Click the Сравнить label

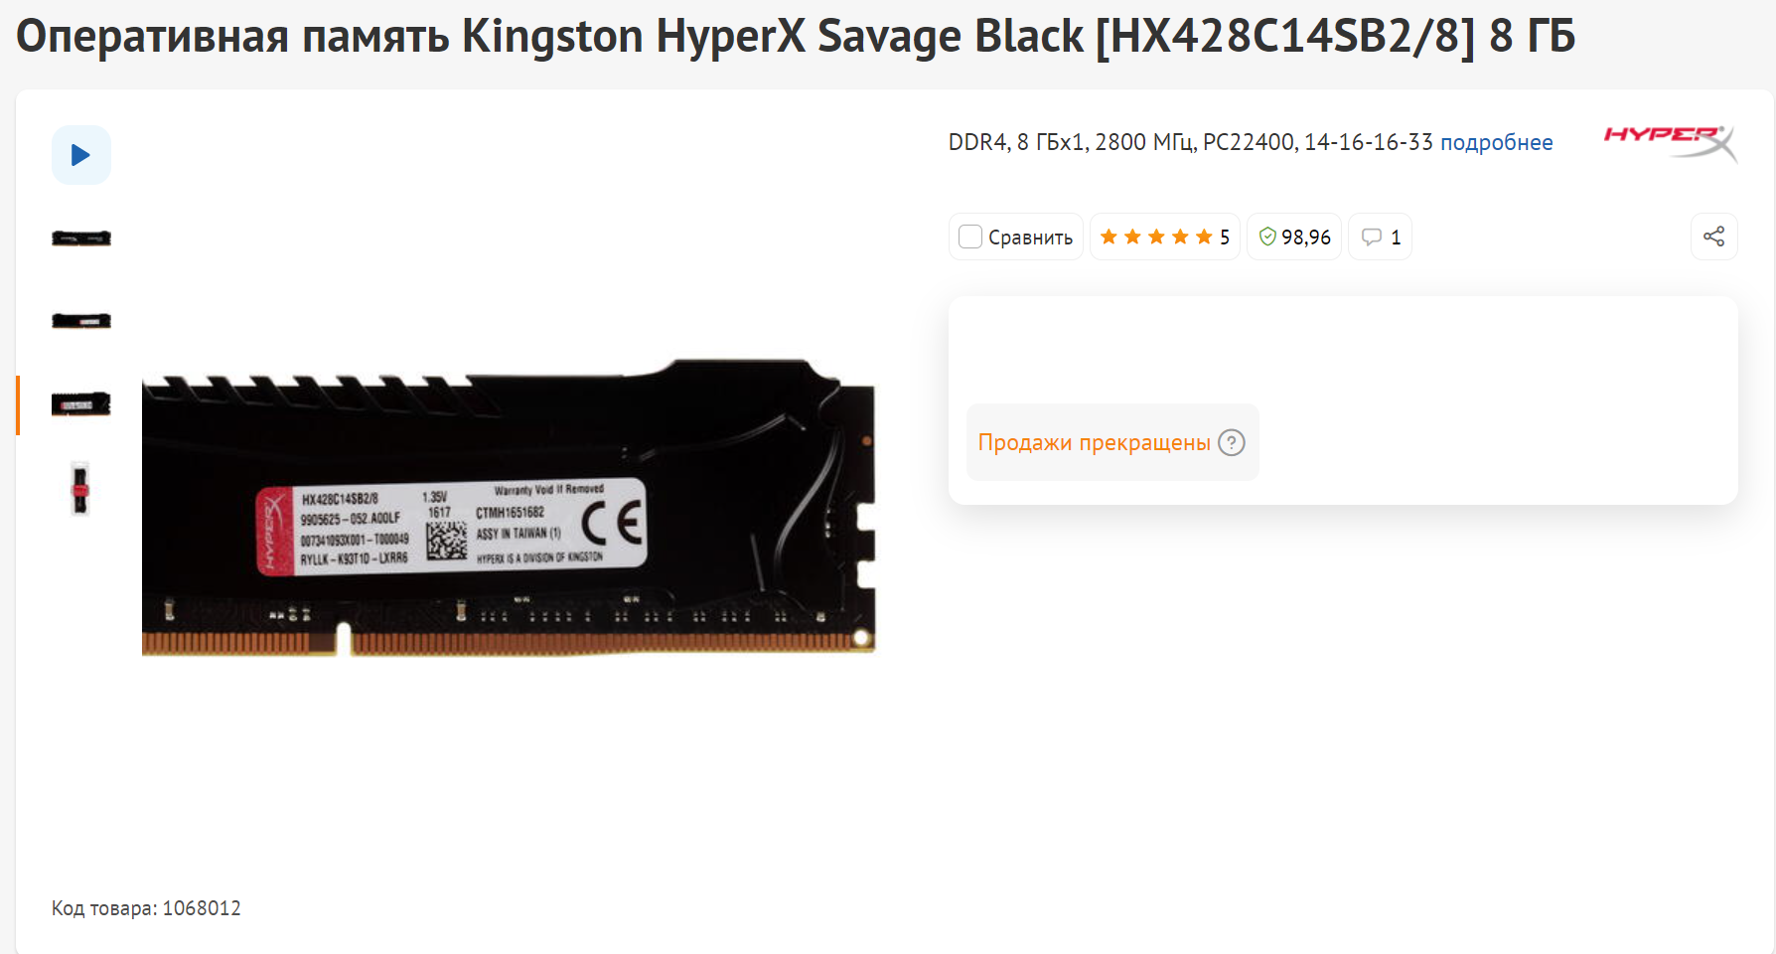pos(1030,238)
